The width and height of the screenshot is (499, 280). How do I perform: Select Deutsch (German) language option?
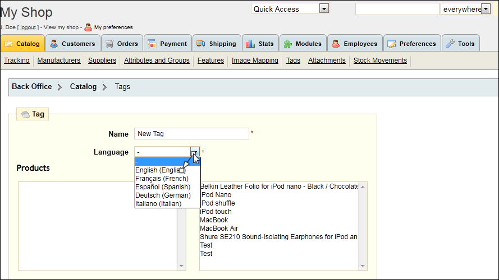[163, 195]
